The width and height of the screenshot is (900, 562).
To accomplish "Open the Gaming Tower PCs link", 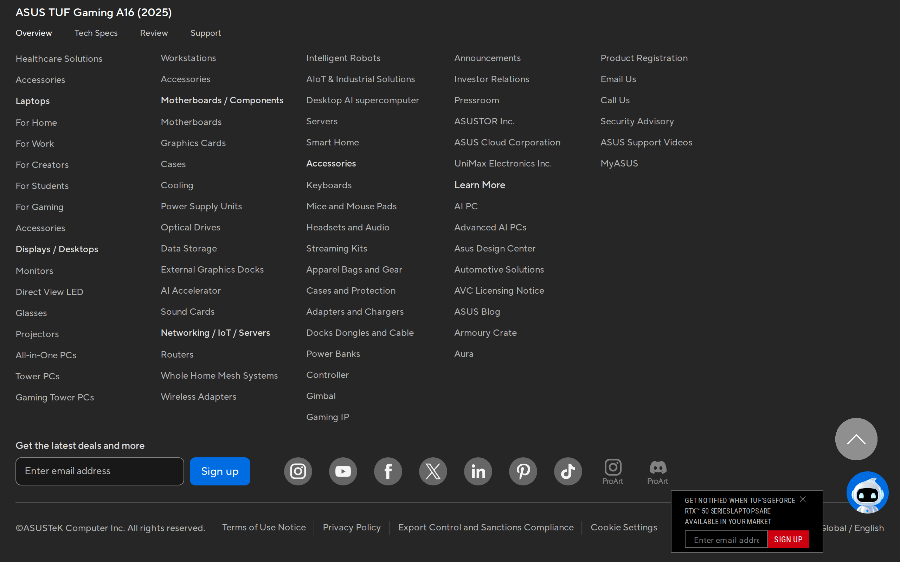I will [x=55, y=398].
